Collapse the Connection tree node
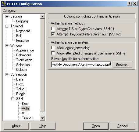 (x=7, y=74)
